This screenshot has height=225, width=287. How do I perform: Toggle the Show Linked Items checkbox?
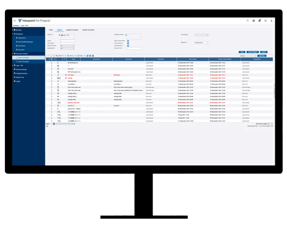pos(128,41)
